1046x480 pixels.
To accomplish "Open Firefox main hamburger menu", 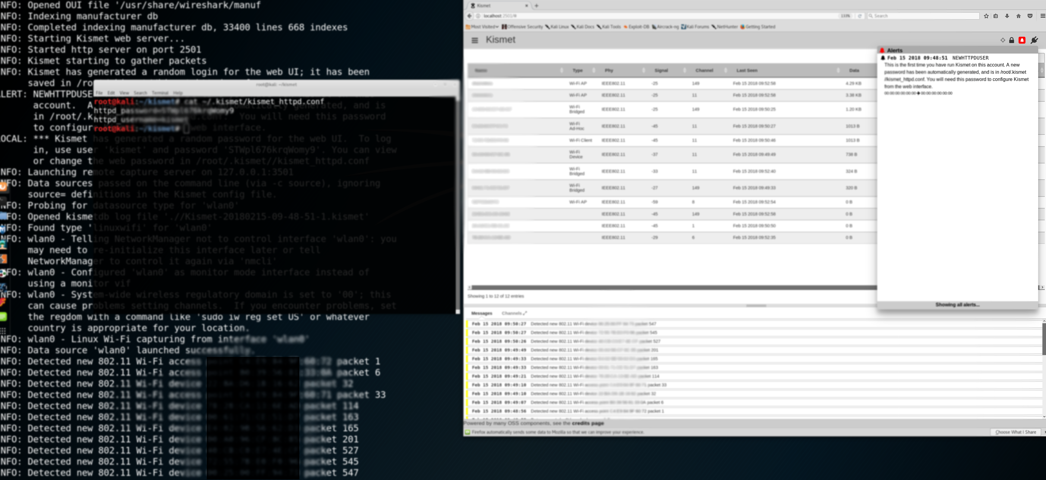I will click(x=1042, y=16).
